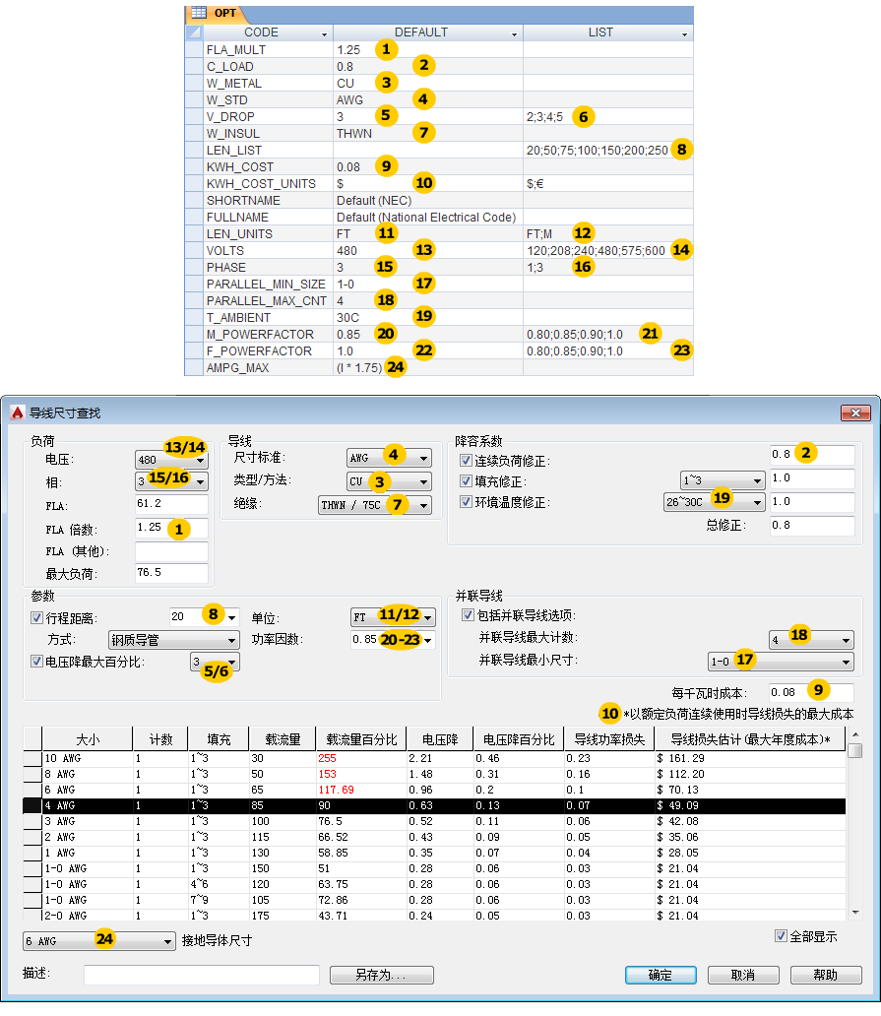This screenshot has height=1016, width=881.
Task: Click the 取消 button
Action: click(743, 975)
